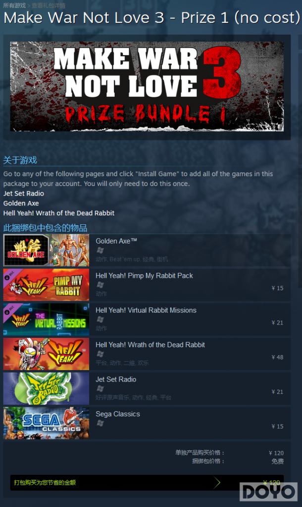302x507 pixels.
Task: Click Windows icon under Pimp My Rabbit Pack
Action: (101, 285)
